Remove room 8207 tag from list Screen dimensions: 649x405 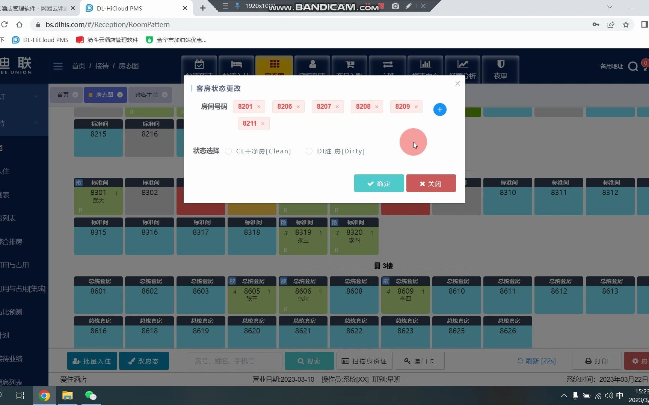tap(337, 107)
